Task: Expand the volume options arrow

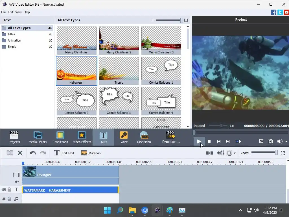Action: coord(286,141)
